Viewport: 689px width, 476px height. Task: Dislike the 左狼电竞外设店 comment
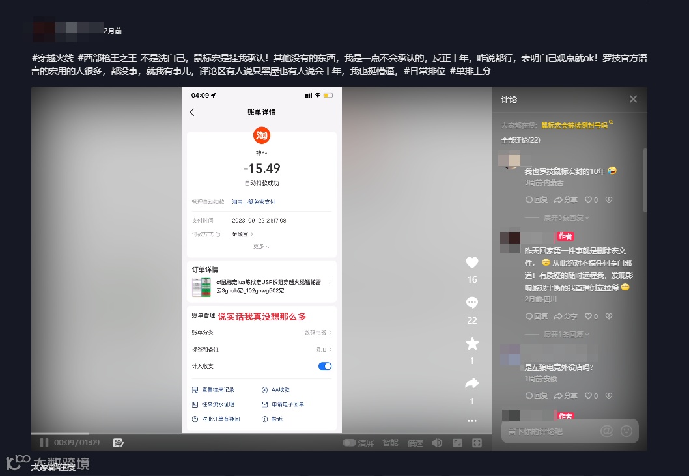[x=609, y=395]
